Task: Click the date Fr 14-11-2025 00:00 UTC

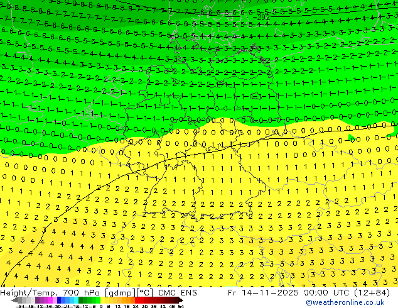Action: click(288, 292)
